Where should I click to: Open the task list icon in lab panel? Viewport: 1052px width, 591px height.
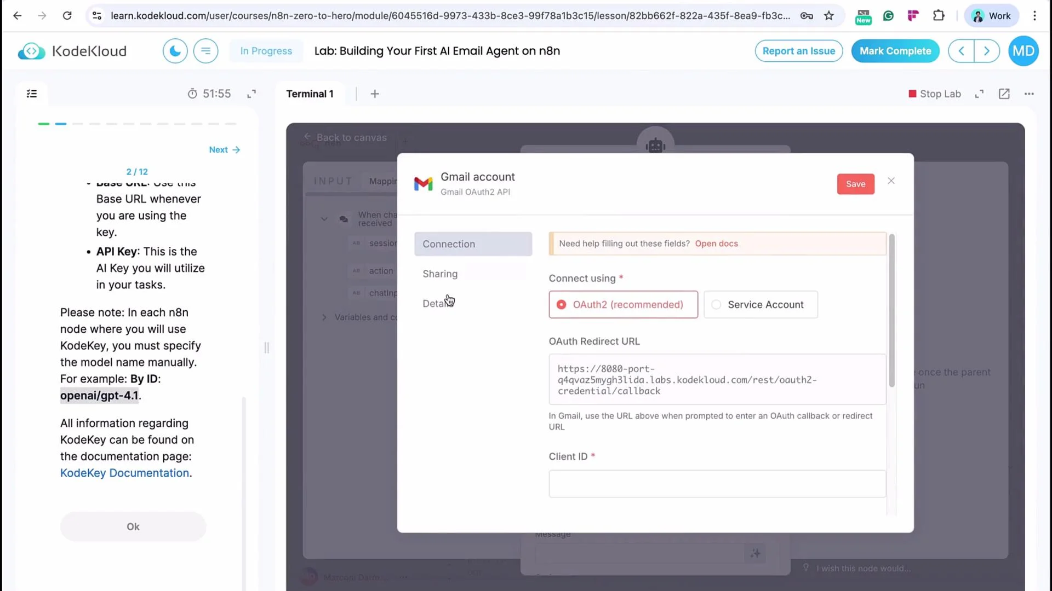pyautogui.click(x=32, y=94)
